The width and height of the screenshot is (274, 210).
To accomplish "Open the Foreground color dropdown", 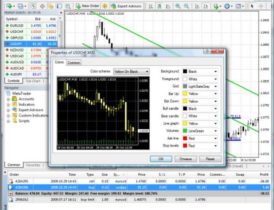I will 200,79.
